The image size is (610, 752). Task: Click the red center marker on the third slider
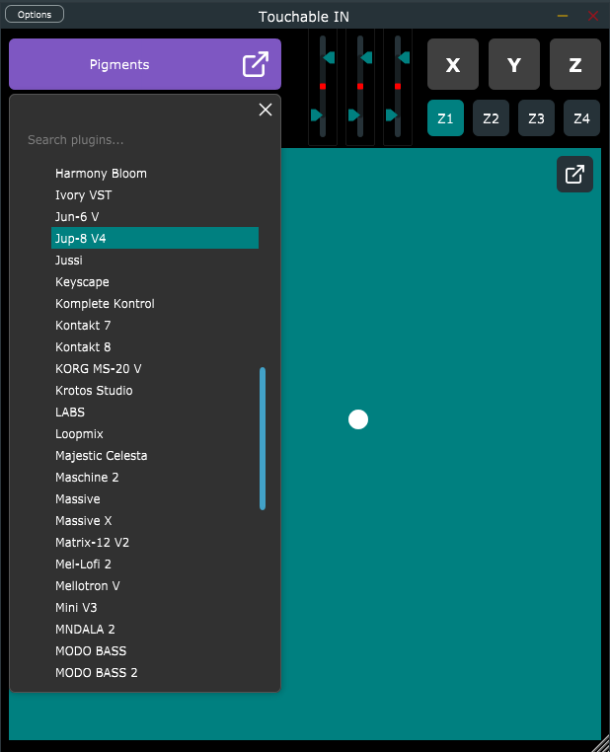tap(398, 87)
